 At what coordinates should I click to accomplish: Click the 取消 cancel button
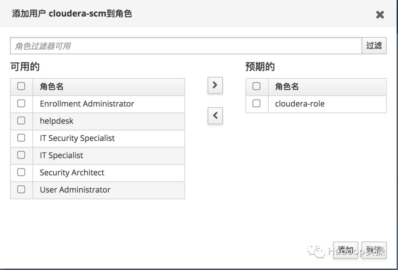[x=374, y=250]
